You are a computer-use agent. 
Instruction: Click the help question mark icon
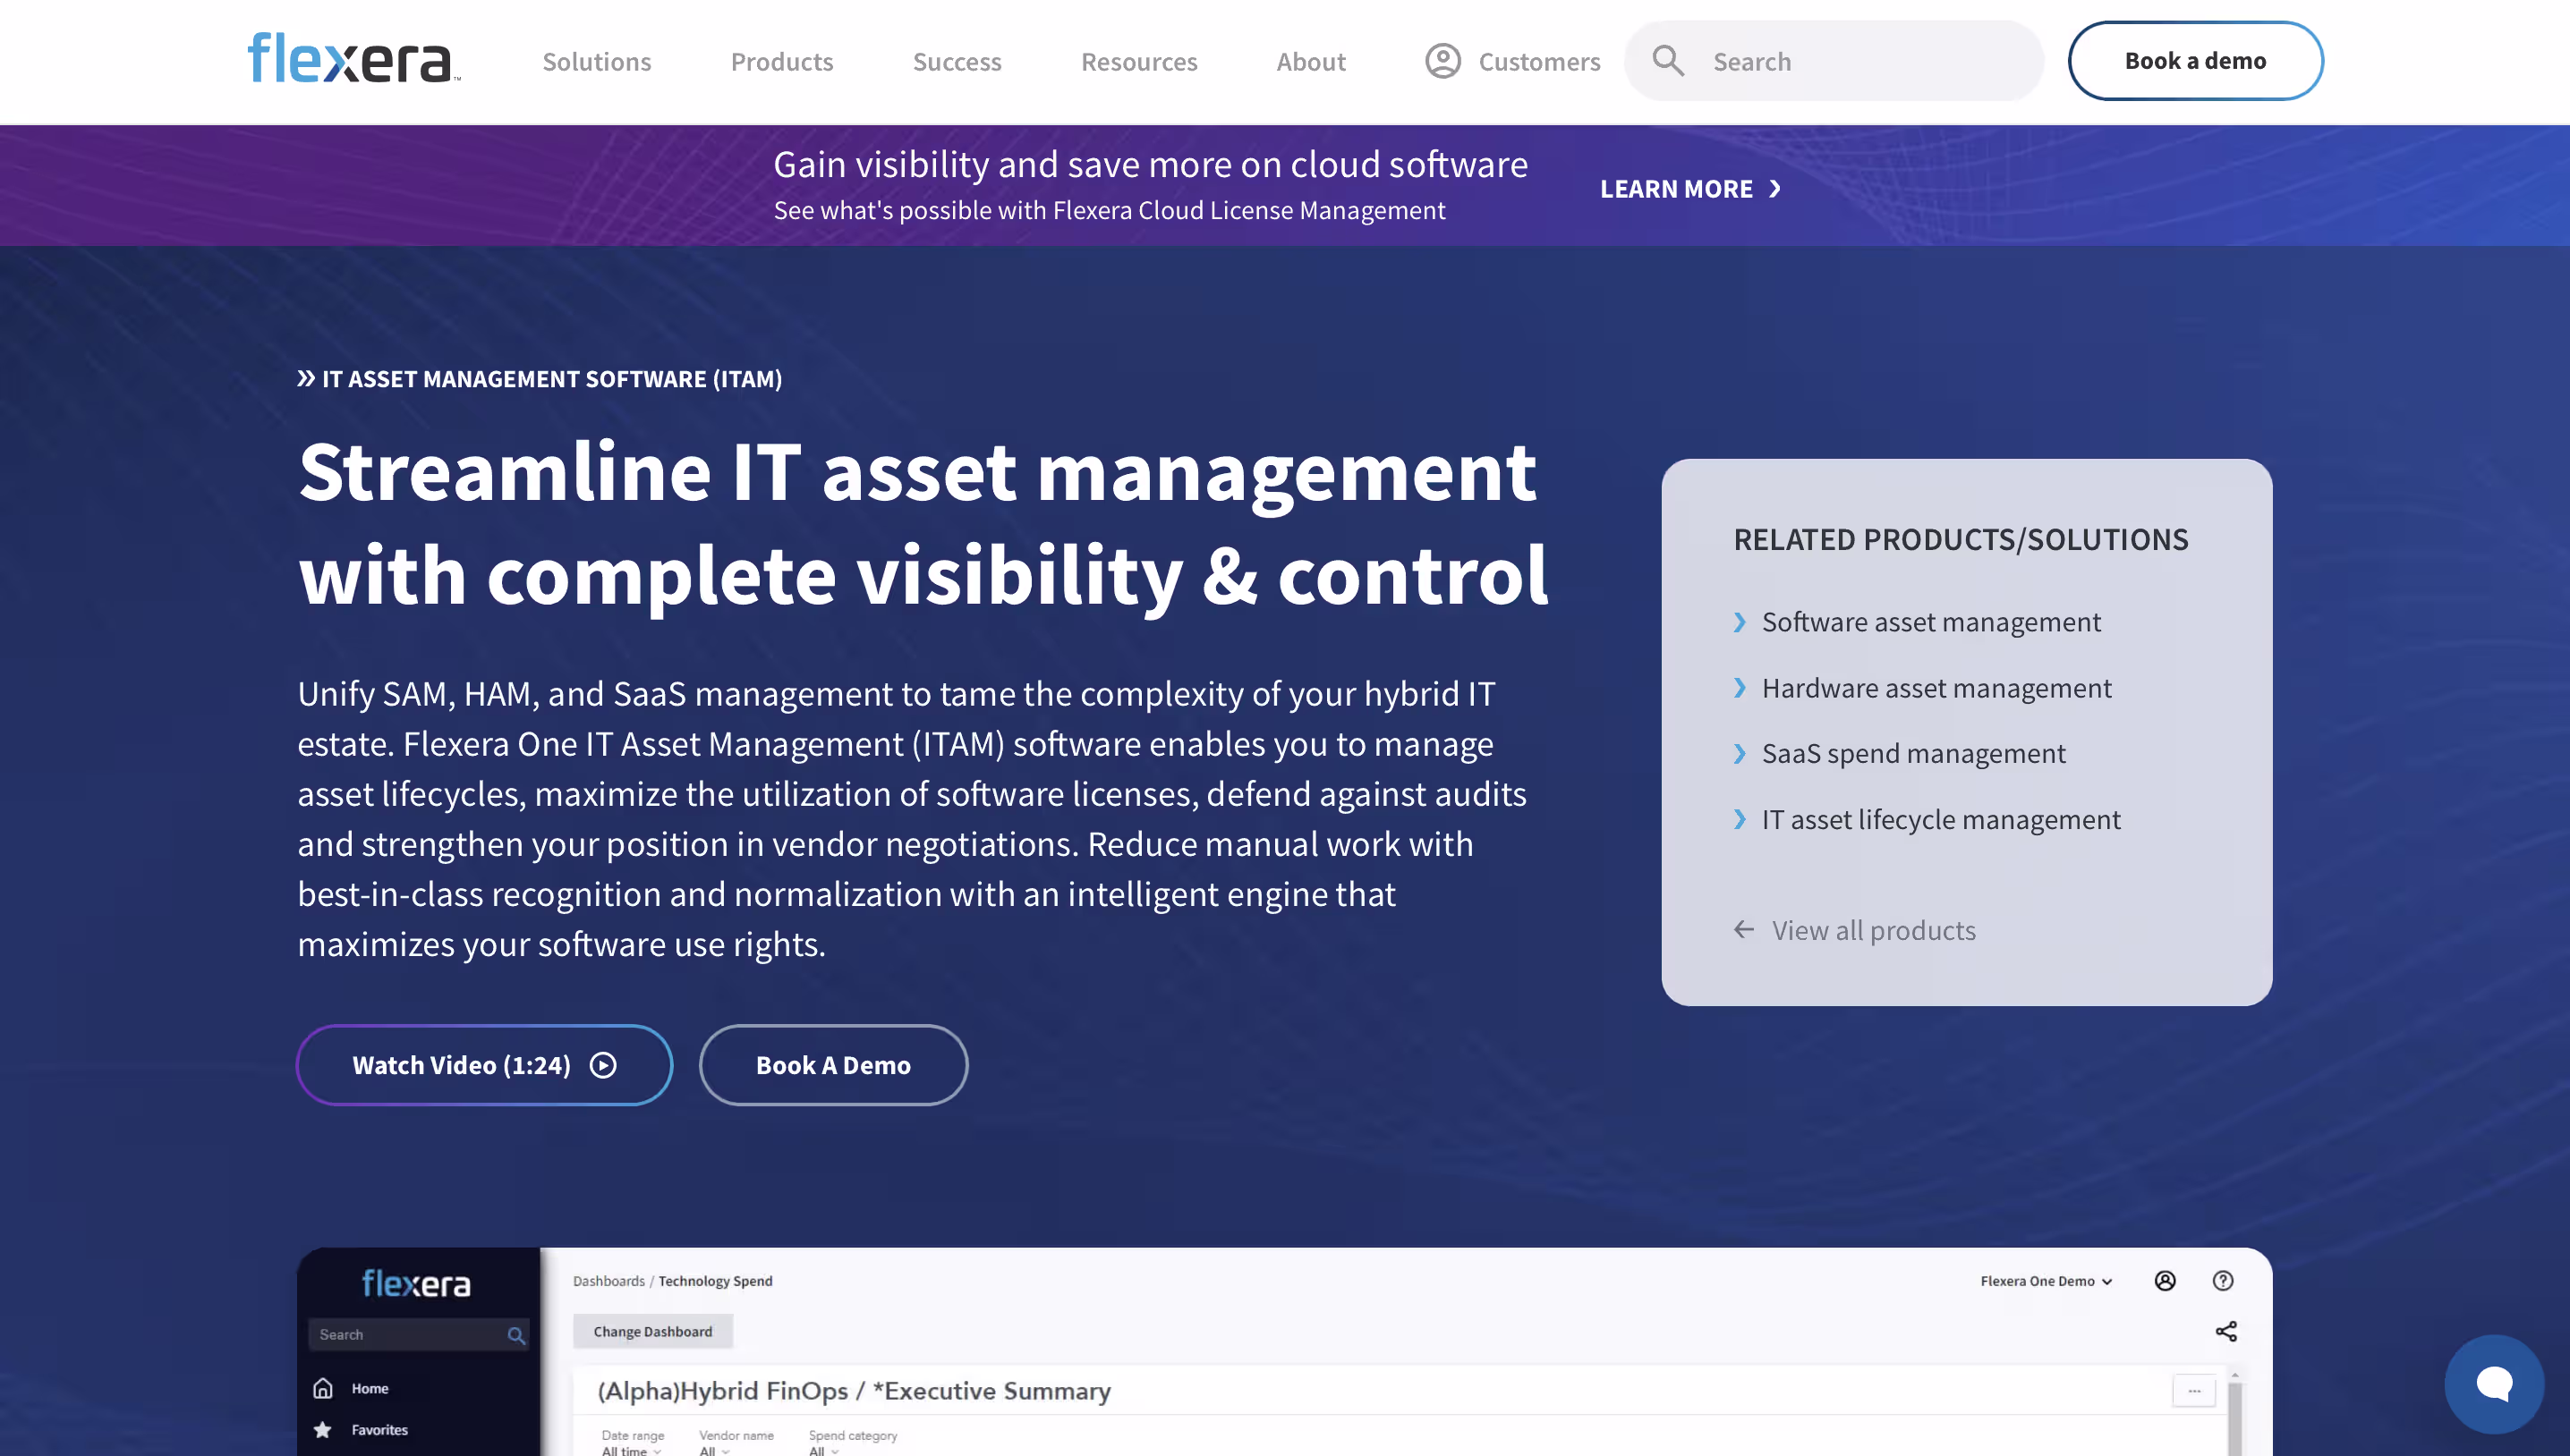click(x=2223, y=1281)
